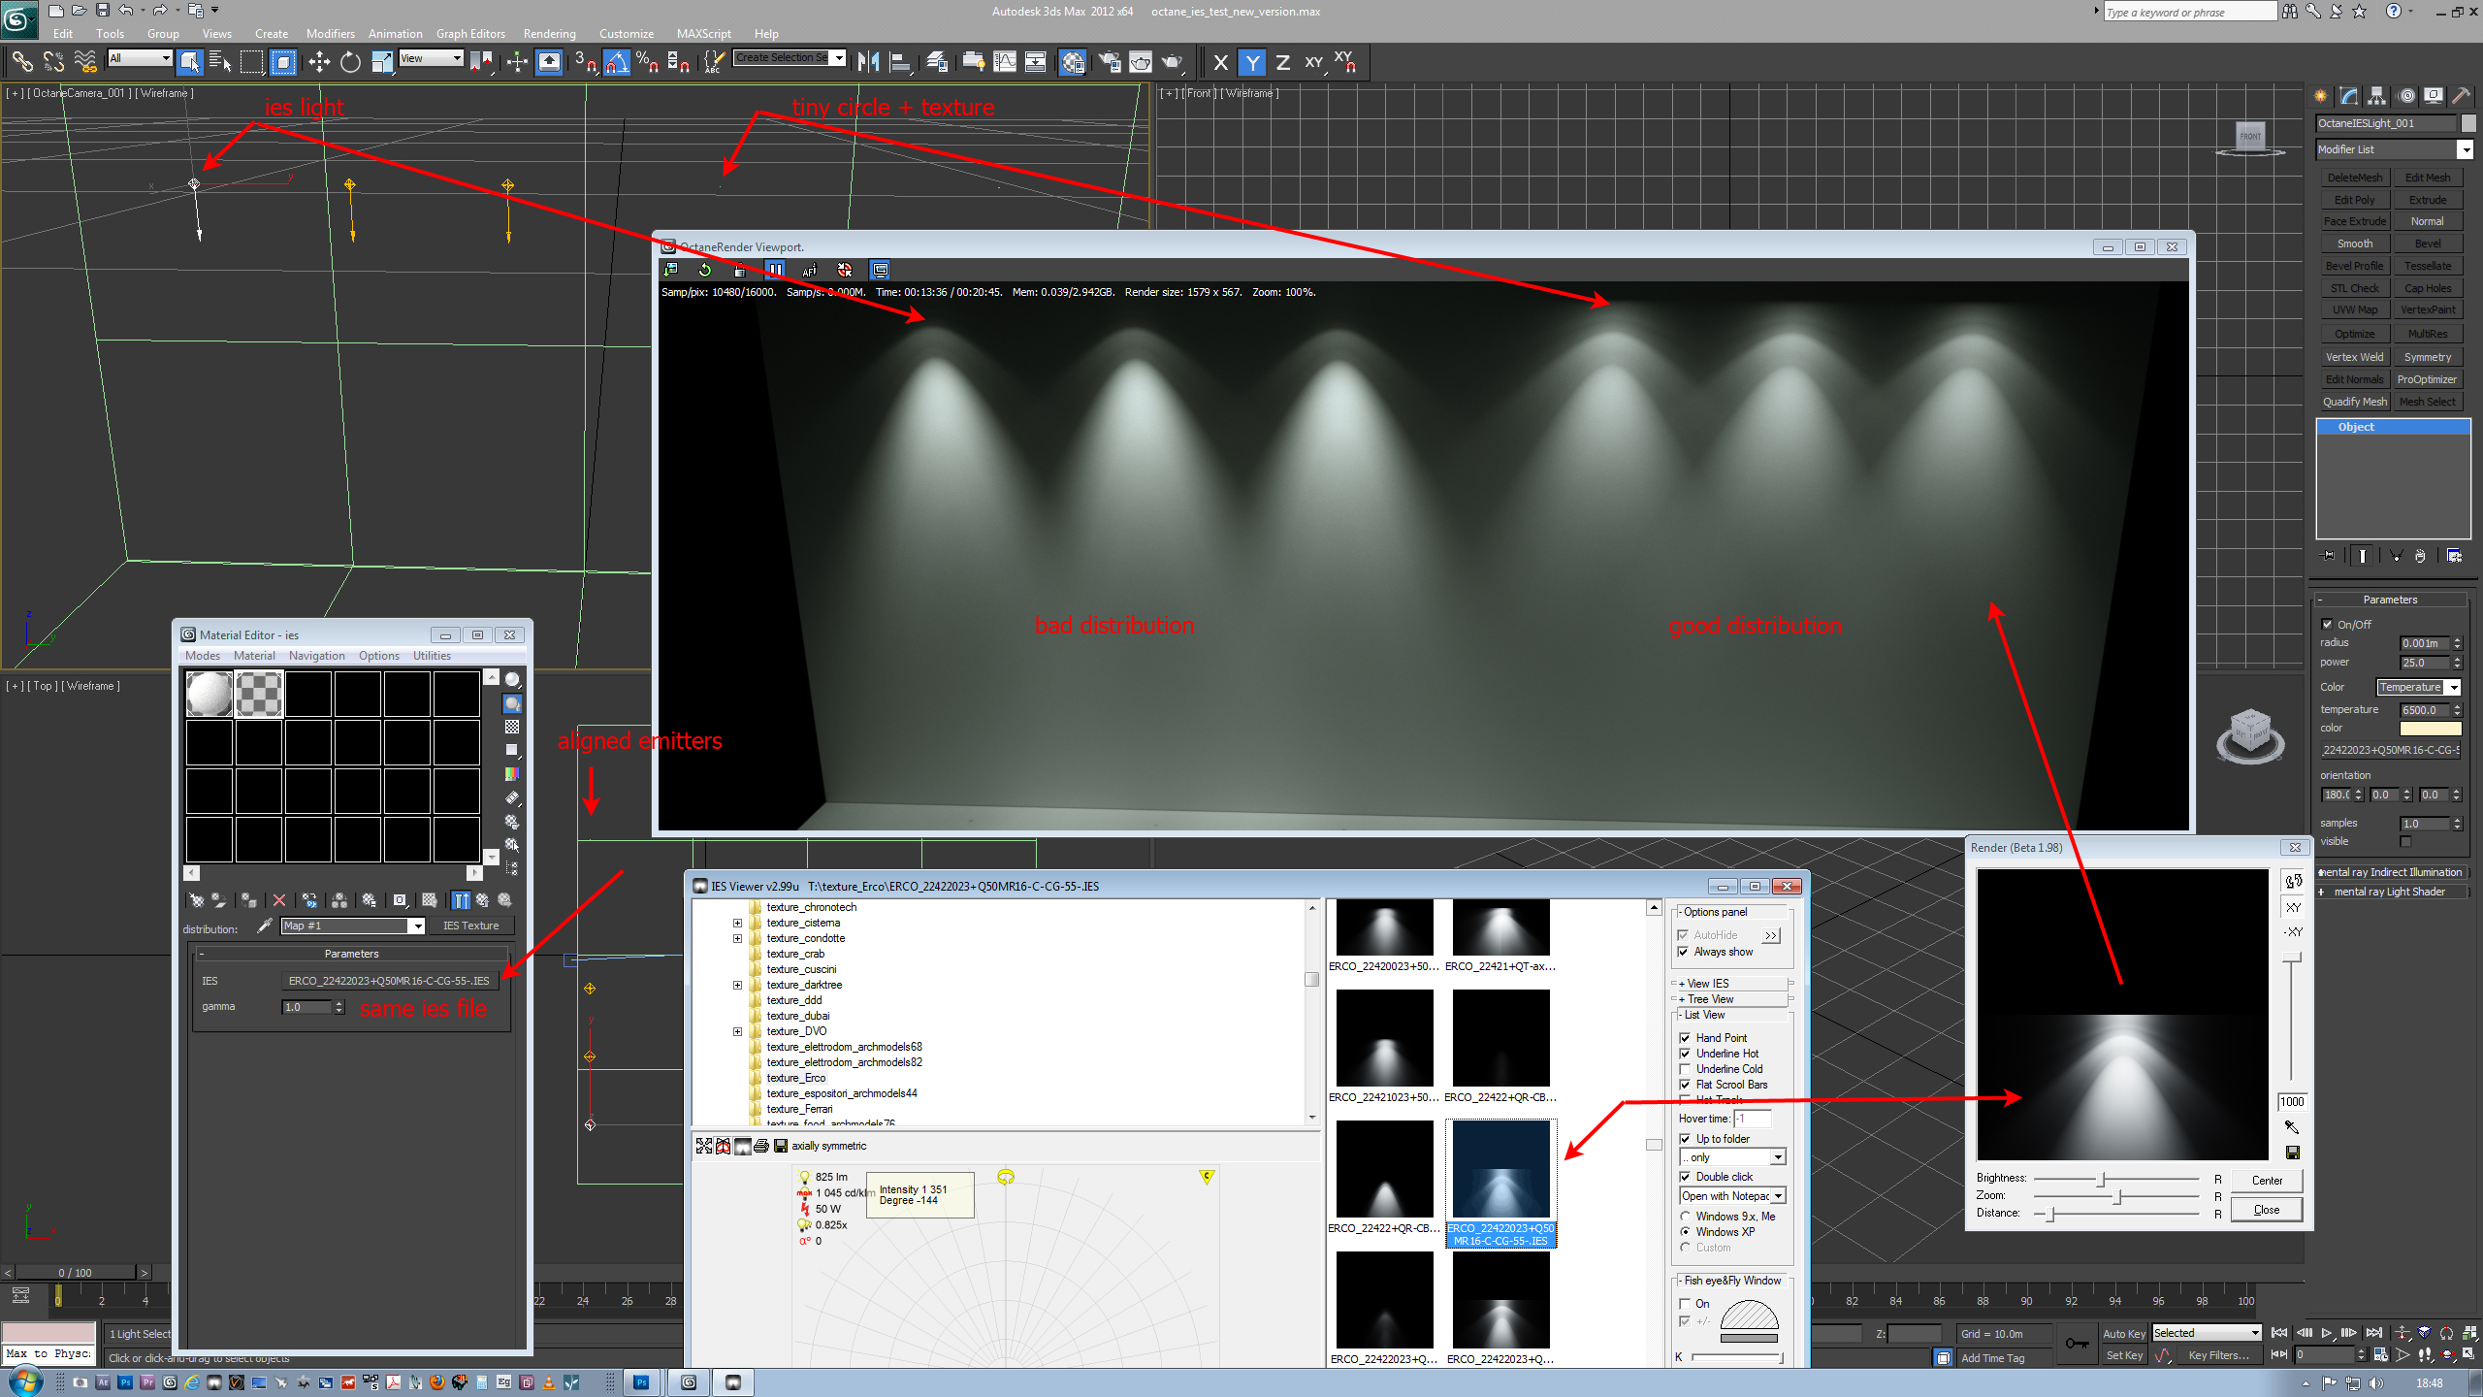Image resolution: width=2483 pixels, height=1397 pixels.
Task: Uncheck the Hand Point option
Action: tap(1685, 1038)
